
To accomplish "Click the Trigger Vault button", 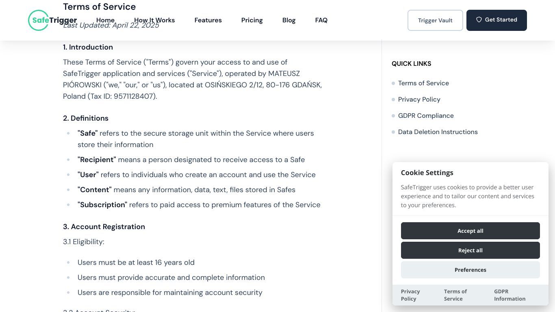I will click(x=435, y=20).
